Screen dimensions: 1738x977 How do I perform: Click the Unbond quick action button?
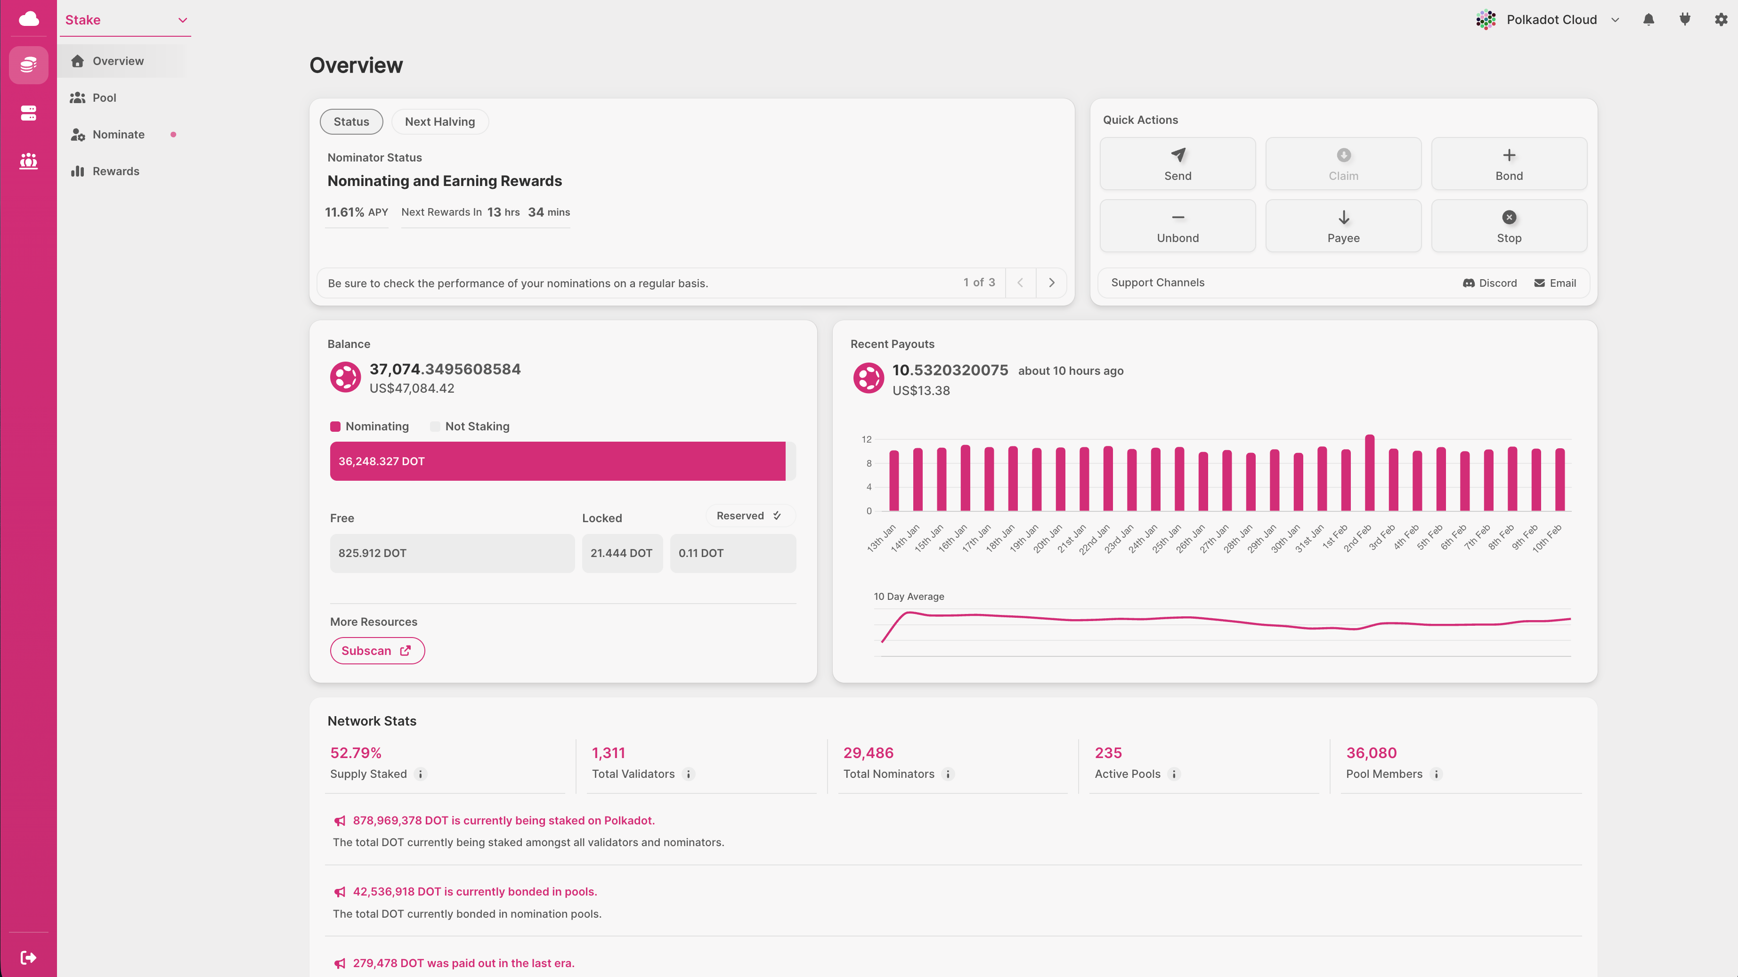(1178, 226)
